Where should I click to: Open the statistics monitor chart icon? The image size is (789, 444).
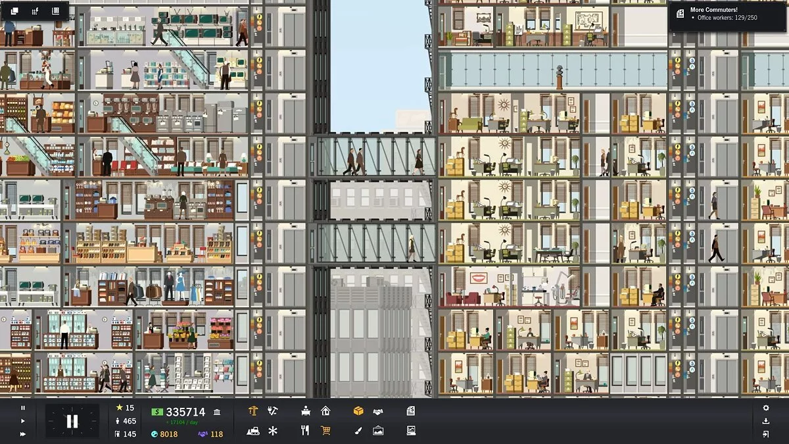[x=411, y=431]
